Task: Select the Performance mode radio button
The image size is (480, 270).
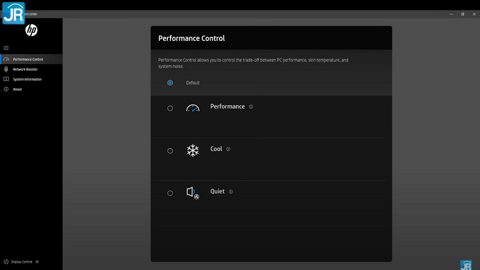Action: (170, 108)
